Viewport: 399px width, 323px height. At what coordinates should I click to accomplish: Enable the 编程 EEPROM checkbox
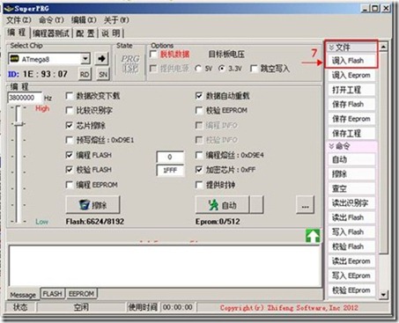click(x=70, y=185)
